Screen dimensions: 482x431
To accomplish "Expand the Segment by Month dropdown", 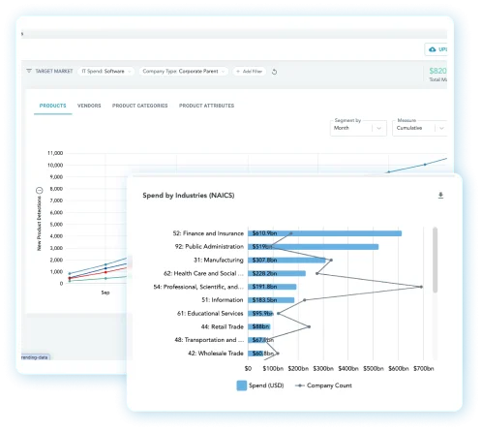I will point(358,128).
